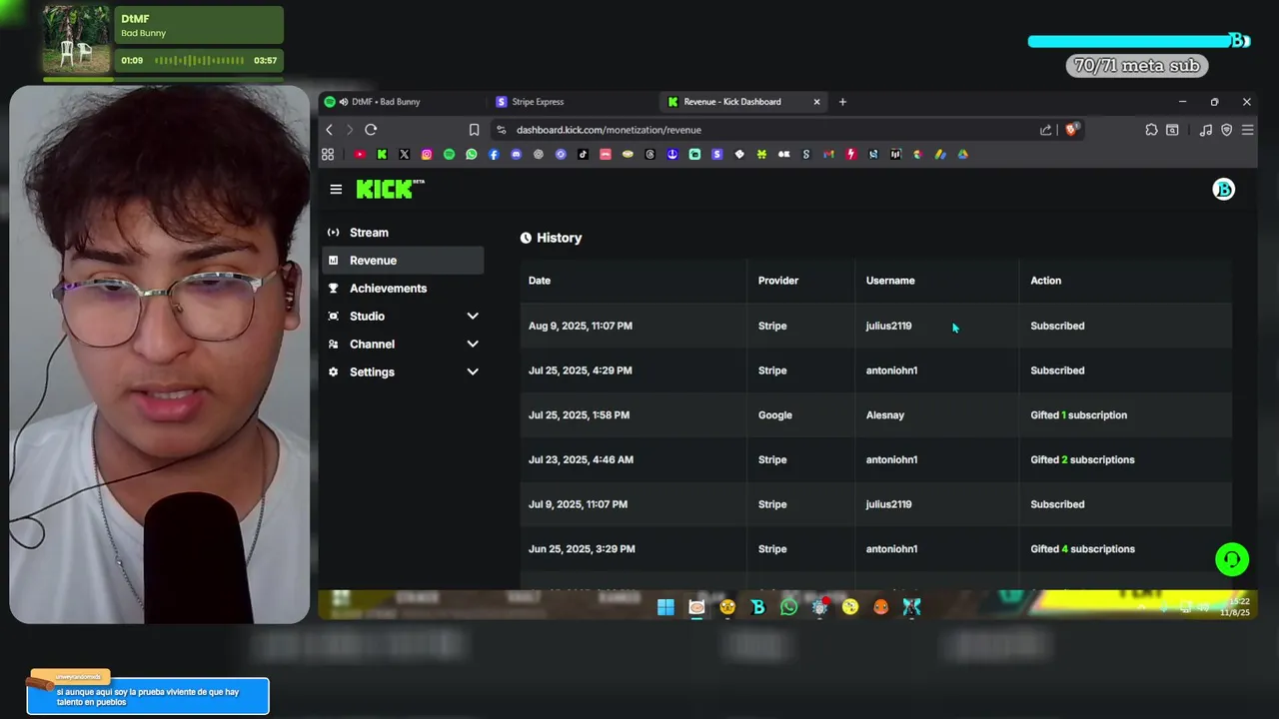Viewport: 1279px width, 719px height.
Task: Open a new browser tab
Action: [842, 102]
